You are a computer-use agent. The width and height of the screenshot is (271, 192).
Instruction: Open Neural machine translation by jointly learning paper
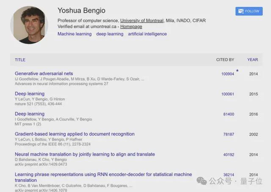pyautogui.click(x=85, y=154)
